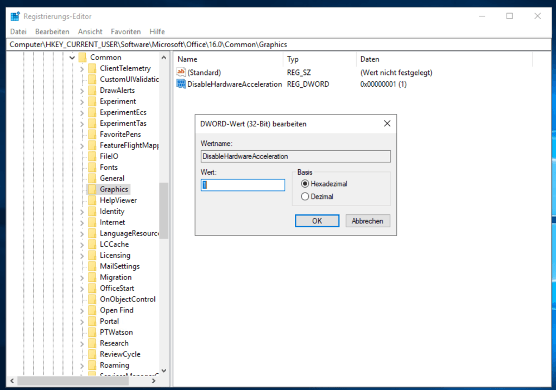The height and width of the screenshot is (390, 556).
Task: Click the FavoritePens folder icon
Action: (x=92, y=134)
